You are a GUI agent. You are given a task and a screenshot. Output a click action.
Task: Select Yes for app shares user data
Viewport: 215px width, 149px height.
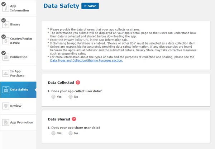point(53,133)
